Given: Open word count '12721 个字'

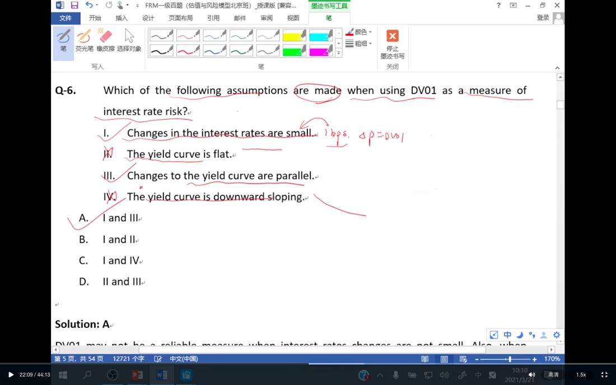Looking at the screenshot, I should pyautogui.click(x=128, y=359).
